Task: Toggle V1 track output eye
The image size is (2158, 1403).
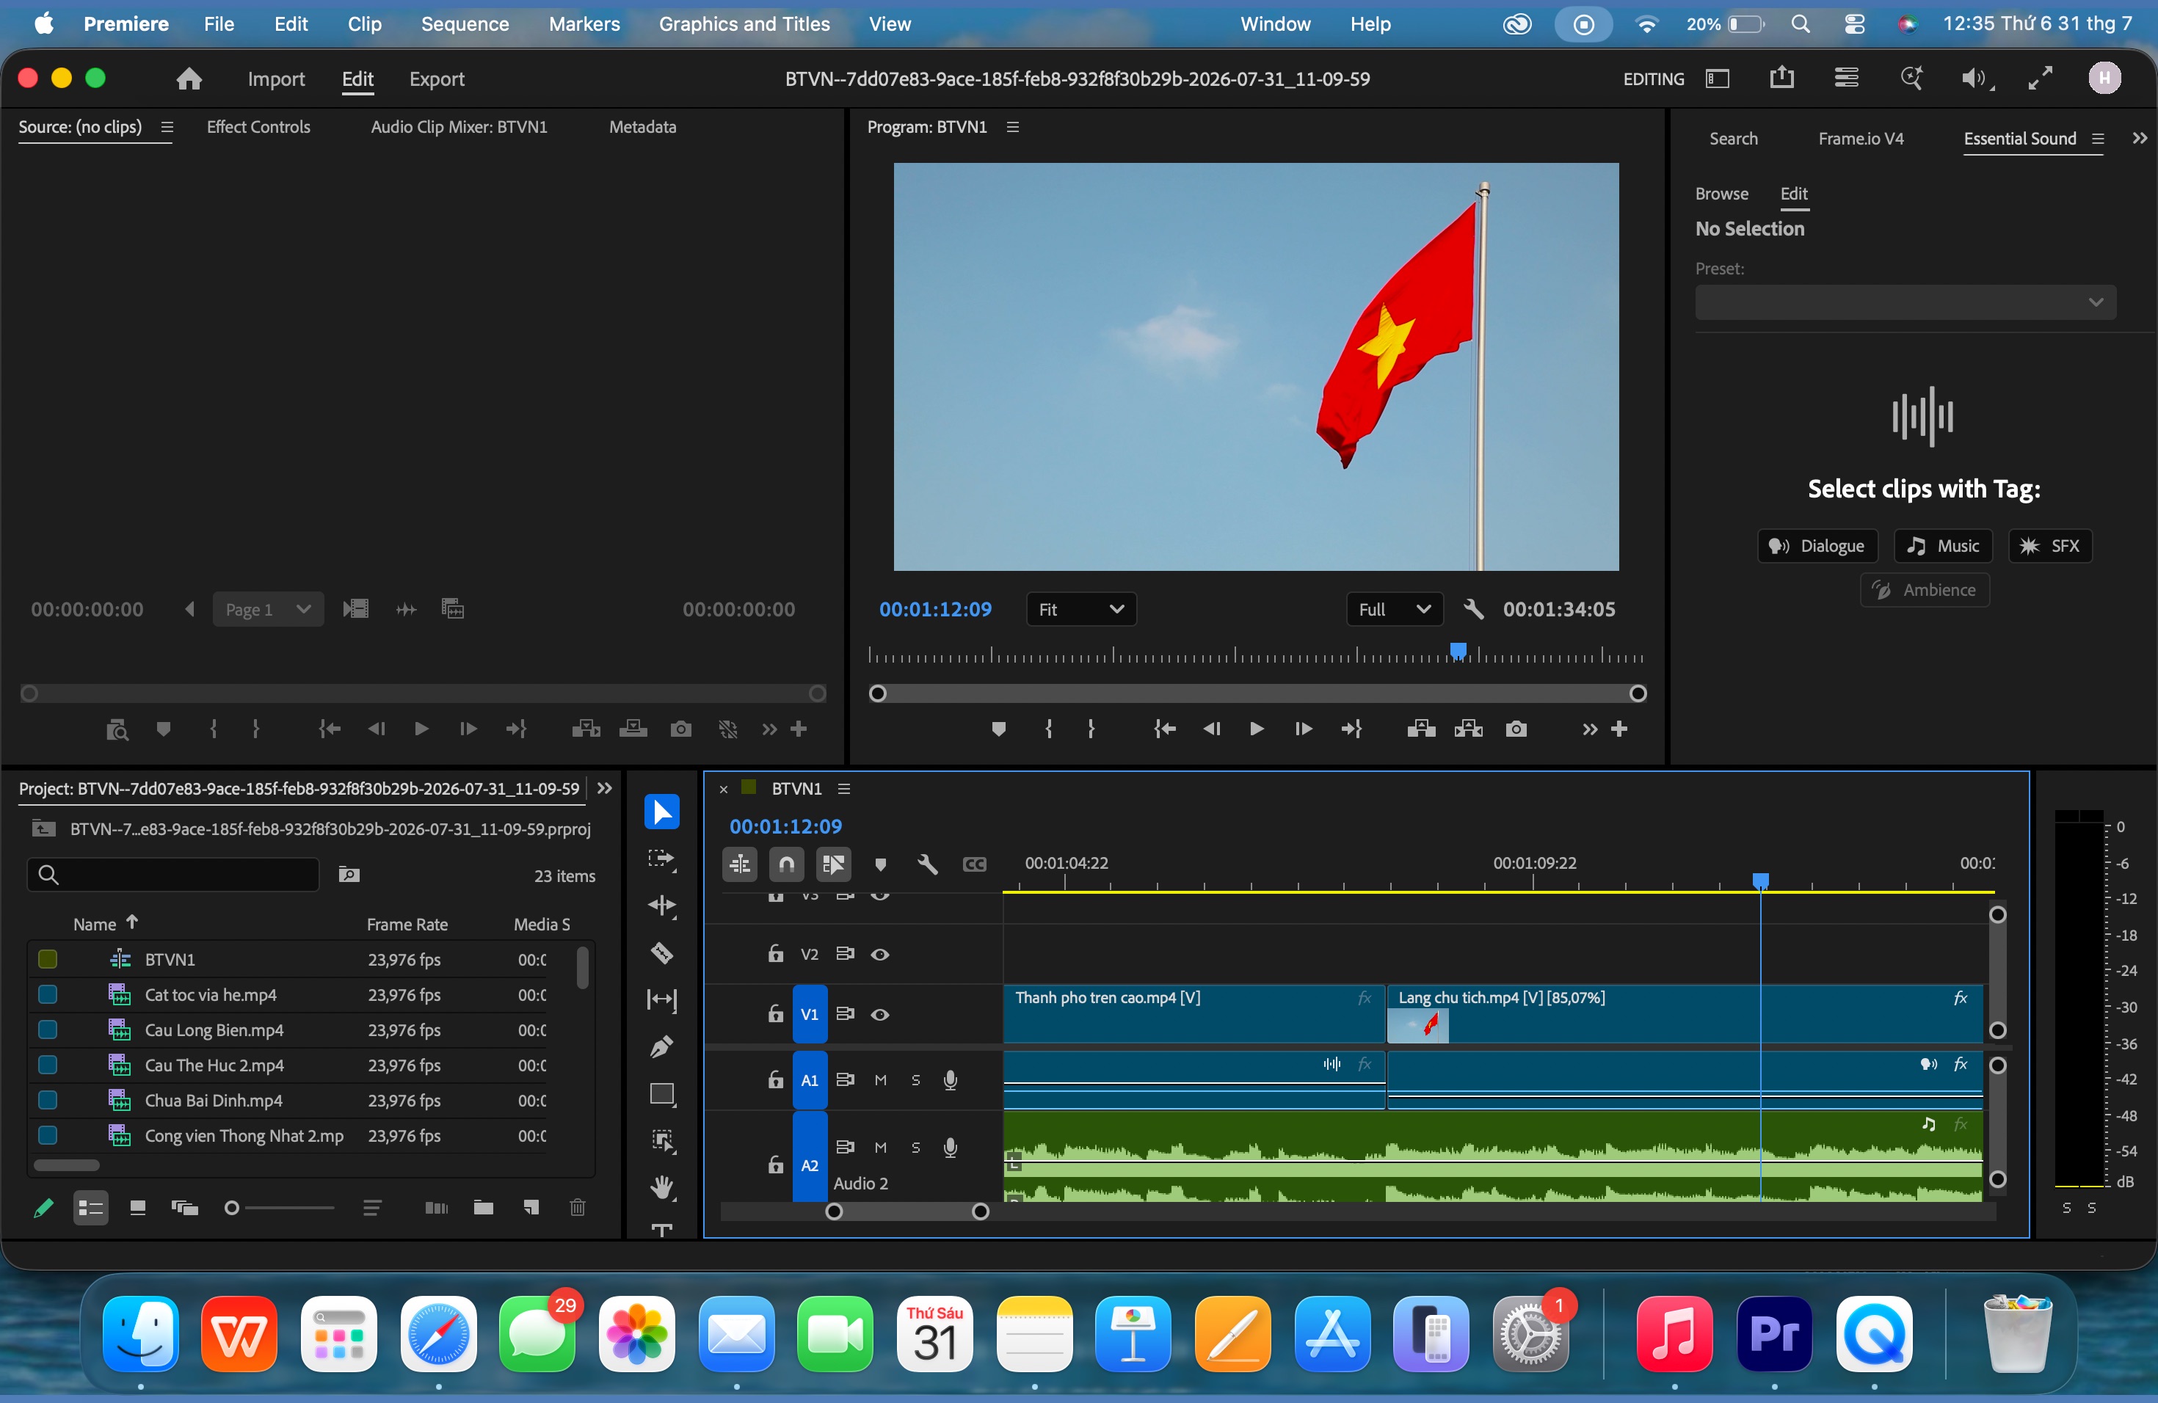Action: 879,1014
